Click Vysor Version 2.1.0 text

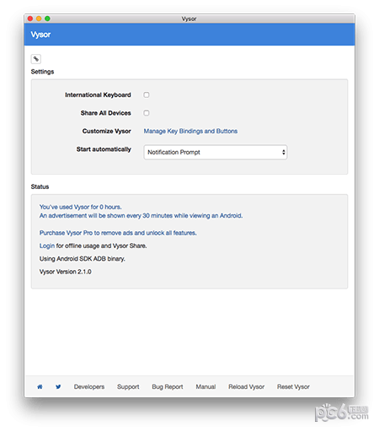click(66, 272)
